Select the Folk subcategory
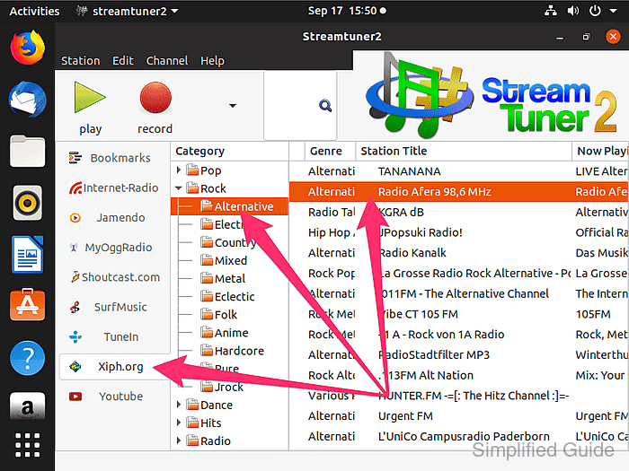 [226, 315]
